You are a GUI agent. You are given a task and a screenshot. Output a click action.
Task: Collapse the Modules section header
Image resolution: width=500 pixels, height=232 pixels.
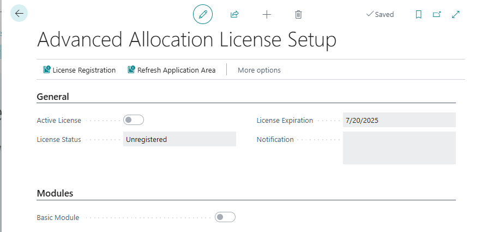[55, 193]
